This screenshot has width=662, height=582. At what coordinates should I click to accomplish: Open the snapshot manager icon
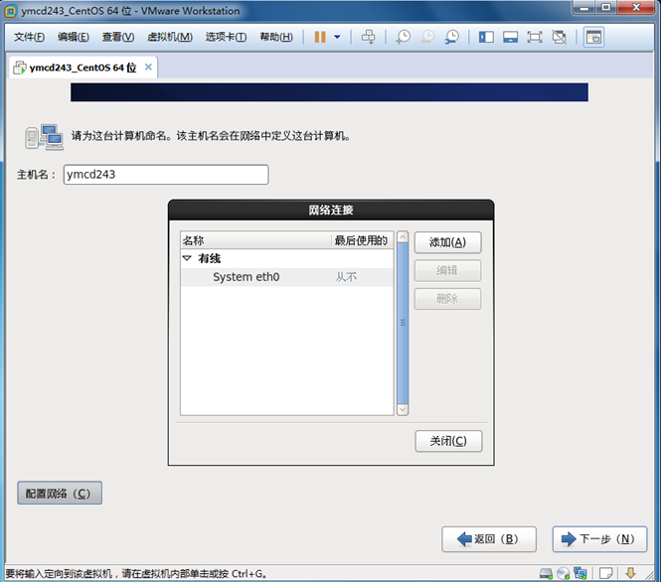coord(451,37)
